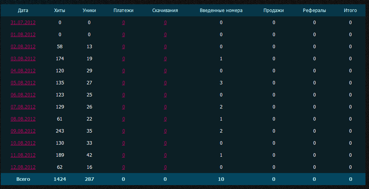Open the 12.08.2012 date link
Screen dimensions: 369x189
23,168
